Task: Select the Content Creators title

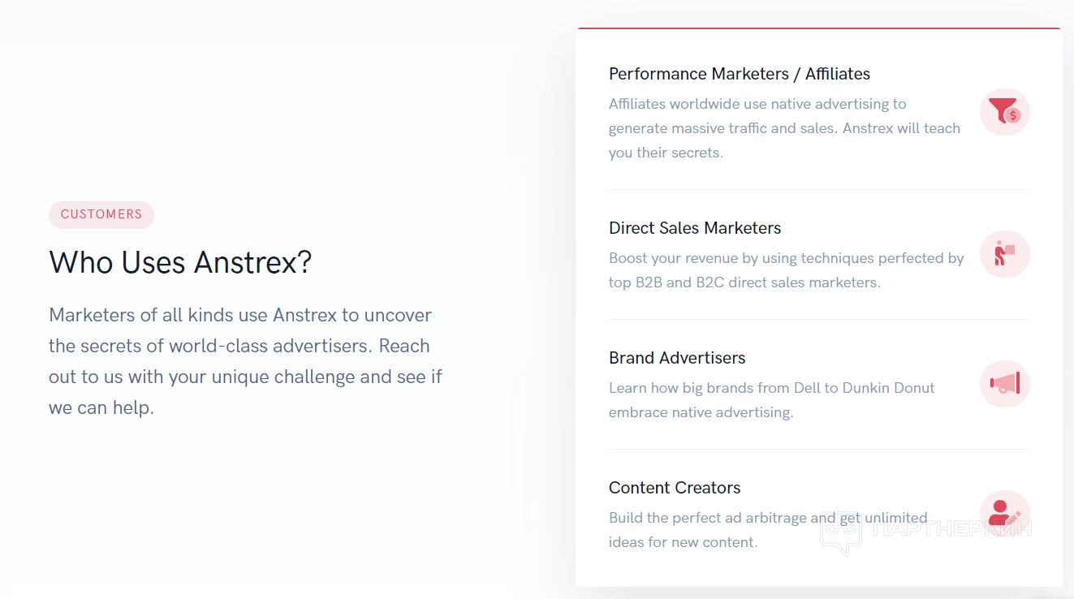Action: point(675,488)
